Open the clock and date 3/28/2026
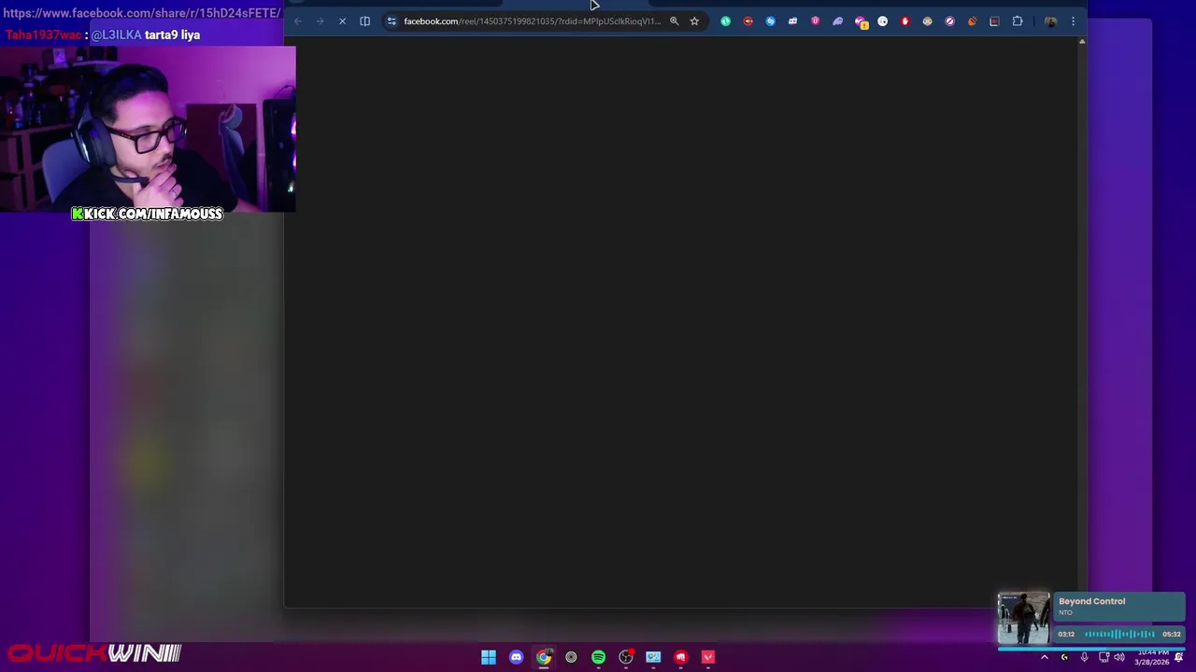 tap(1152, 657)
